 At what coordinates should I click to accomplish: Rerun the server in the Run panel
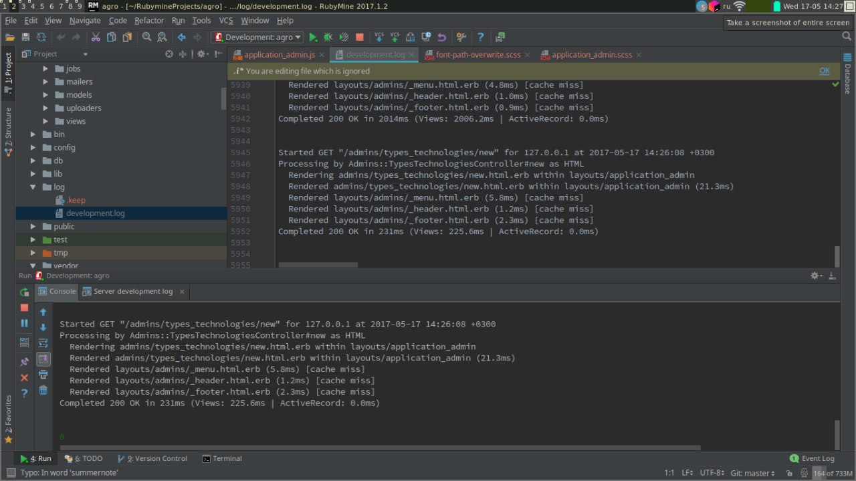point(24,292)
